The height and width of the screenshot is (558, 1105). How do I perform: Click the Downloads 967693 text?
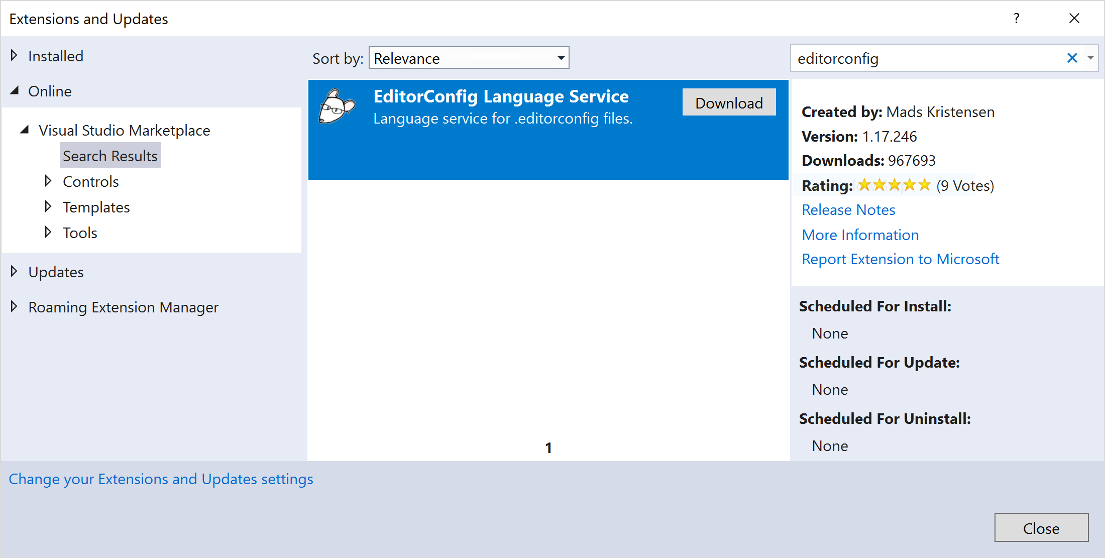click(869, 160)
